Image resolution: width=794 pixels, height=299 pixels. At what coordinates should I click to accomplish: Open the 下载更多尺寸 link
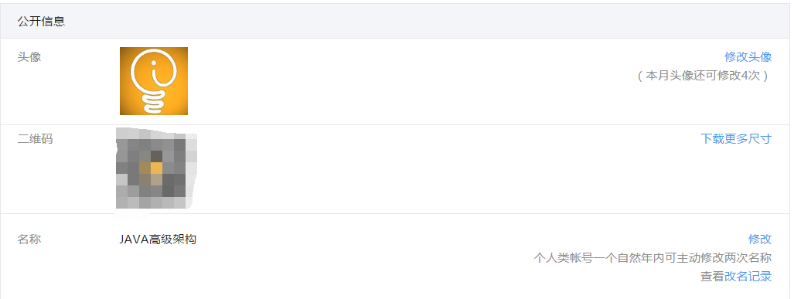click(736, 138)
